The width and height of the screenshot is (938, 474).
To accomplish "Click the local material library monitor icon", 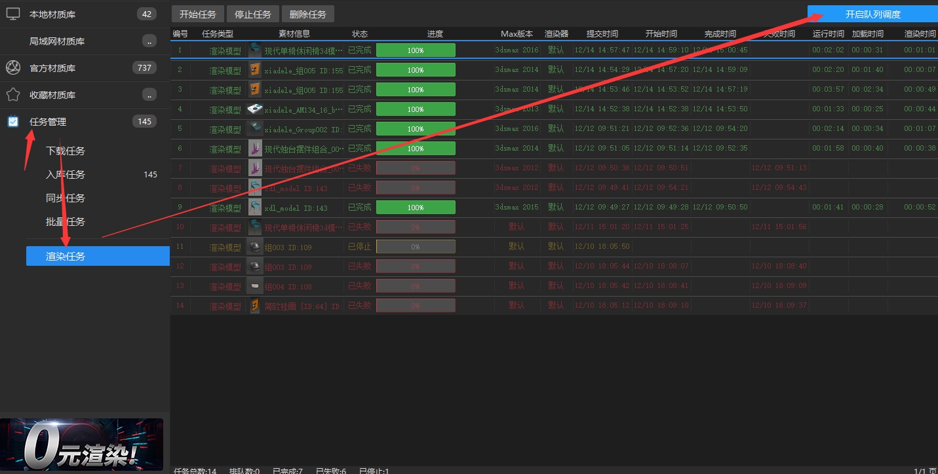I will [13, 14].
